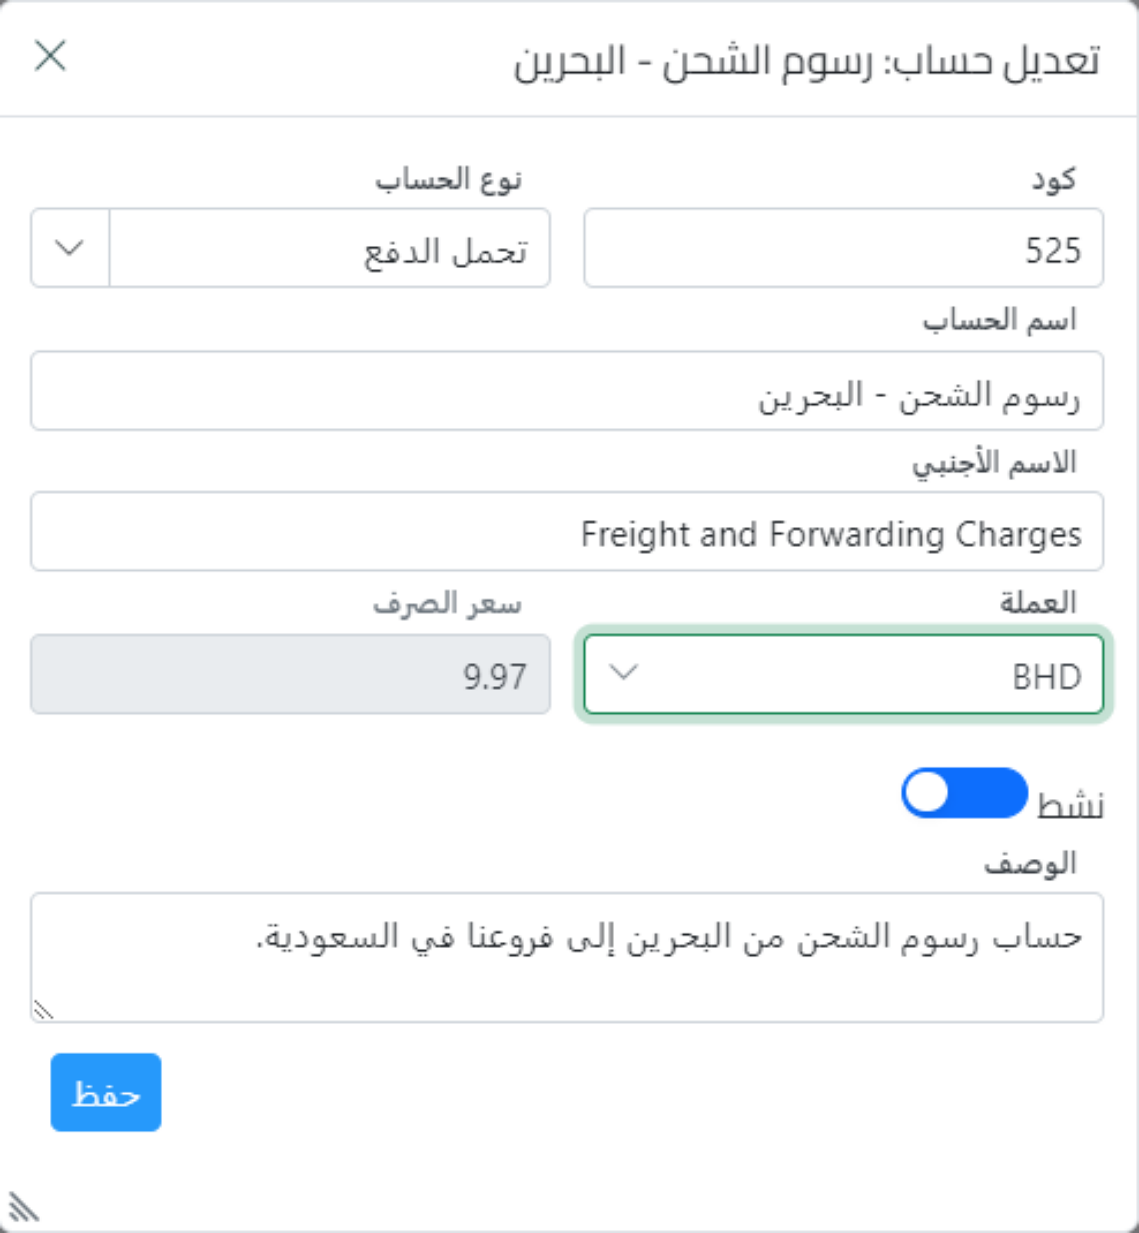
Task: Select the highlighted BHD currency box
Action: [x=845, y=675]
